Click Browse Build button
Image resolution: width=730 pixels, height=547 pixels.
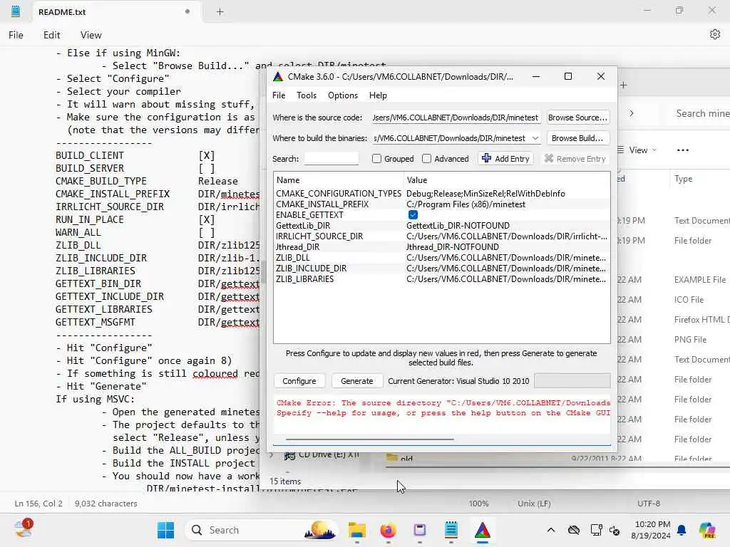(577, 138)
